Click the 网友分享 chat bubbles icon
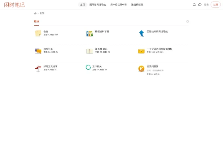Image resolution: width=223 pixels, height=167 pixels. pyautogui.click(x=38, y=51)
